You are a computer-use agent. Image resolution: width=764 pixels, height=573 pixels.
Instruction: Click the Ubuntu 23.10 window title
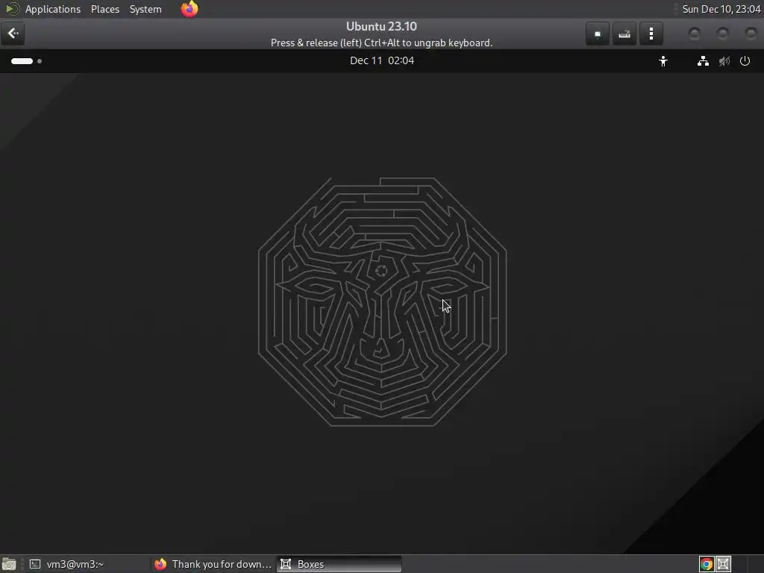(x=381, y=26)
